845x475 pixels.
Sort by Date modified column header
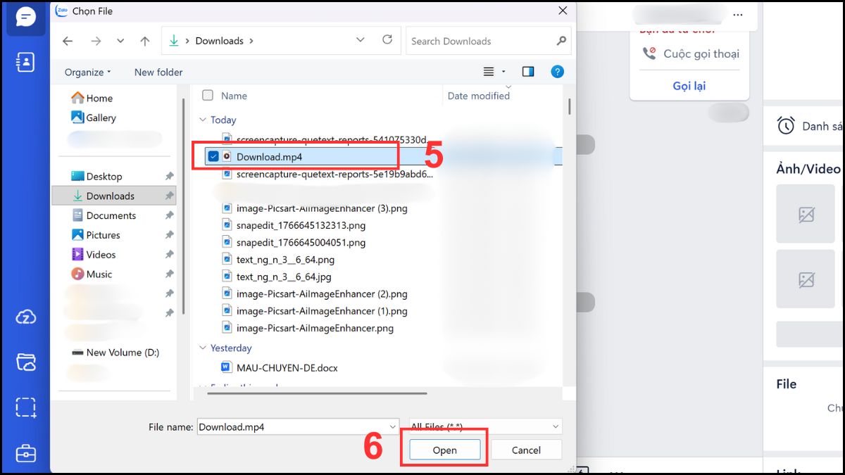click(x=479, y=96)
